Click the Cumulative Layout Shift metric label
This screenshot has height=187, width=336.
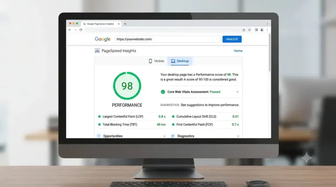pos(196,116)
